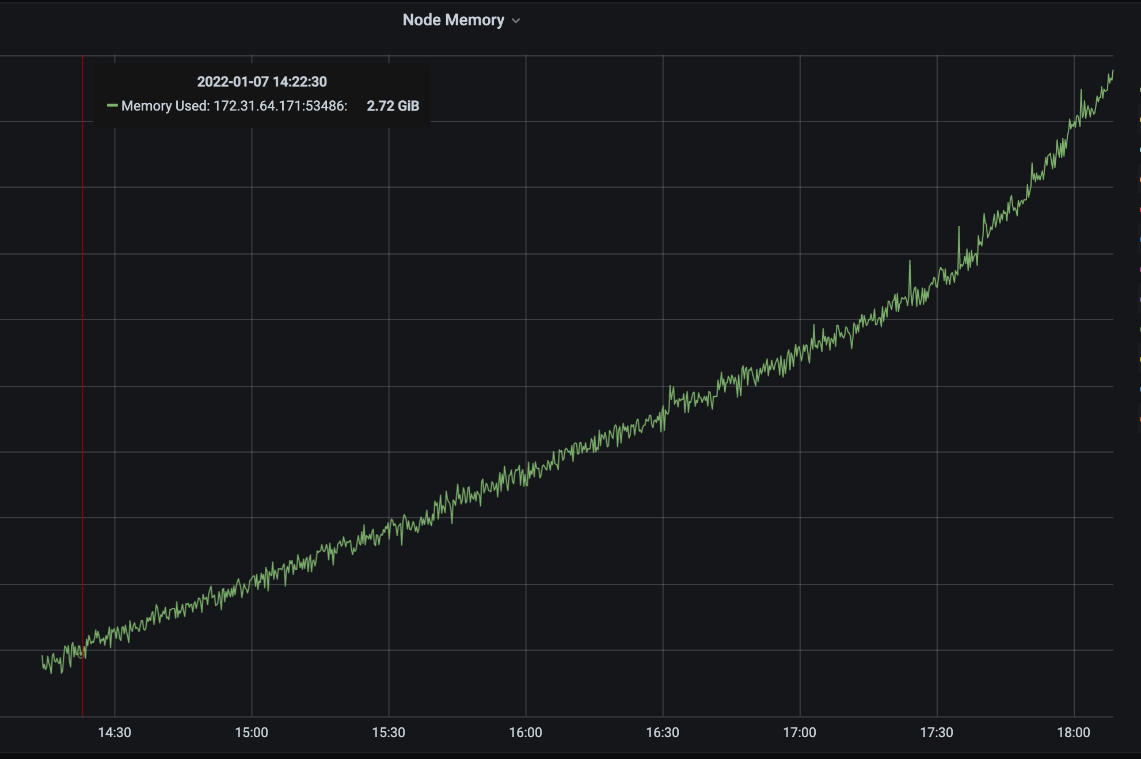This screenshot has width=1141, height=759.
Task: Click the chevron next to Node Memory
Action: [516, 21]
